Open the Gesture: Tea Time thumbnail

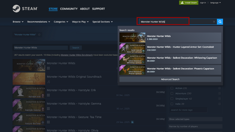click(x=29, y=119)
